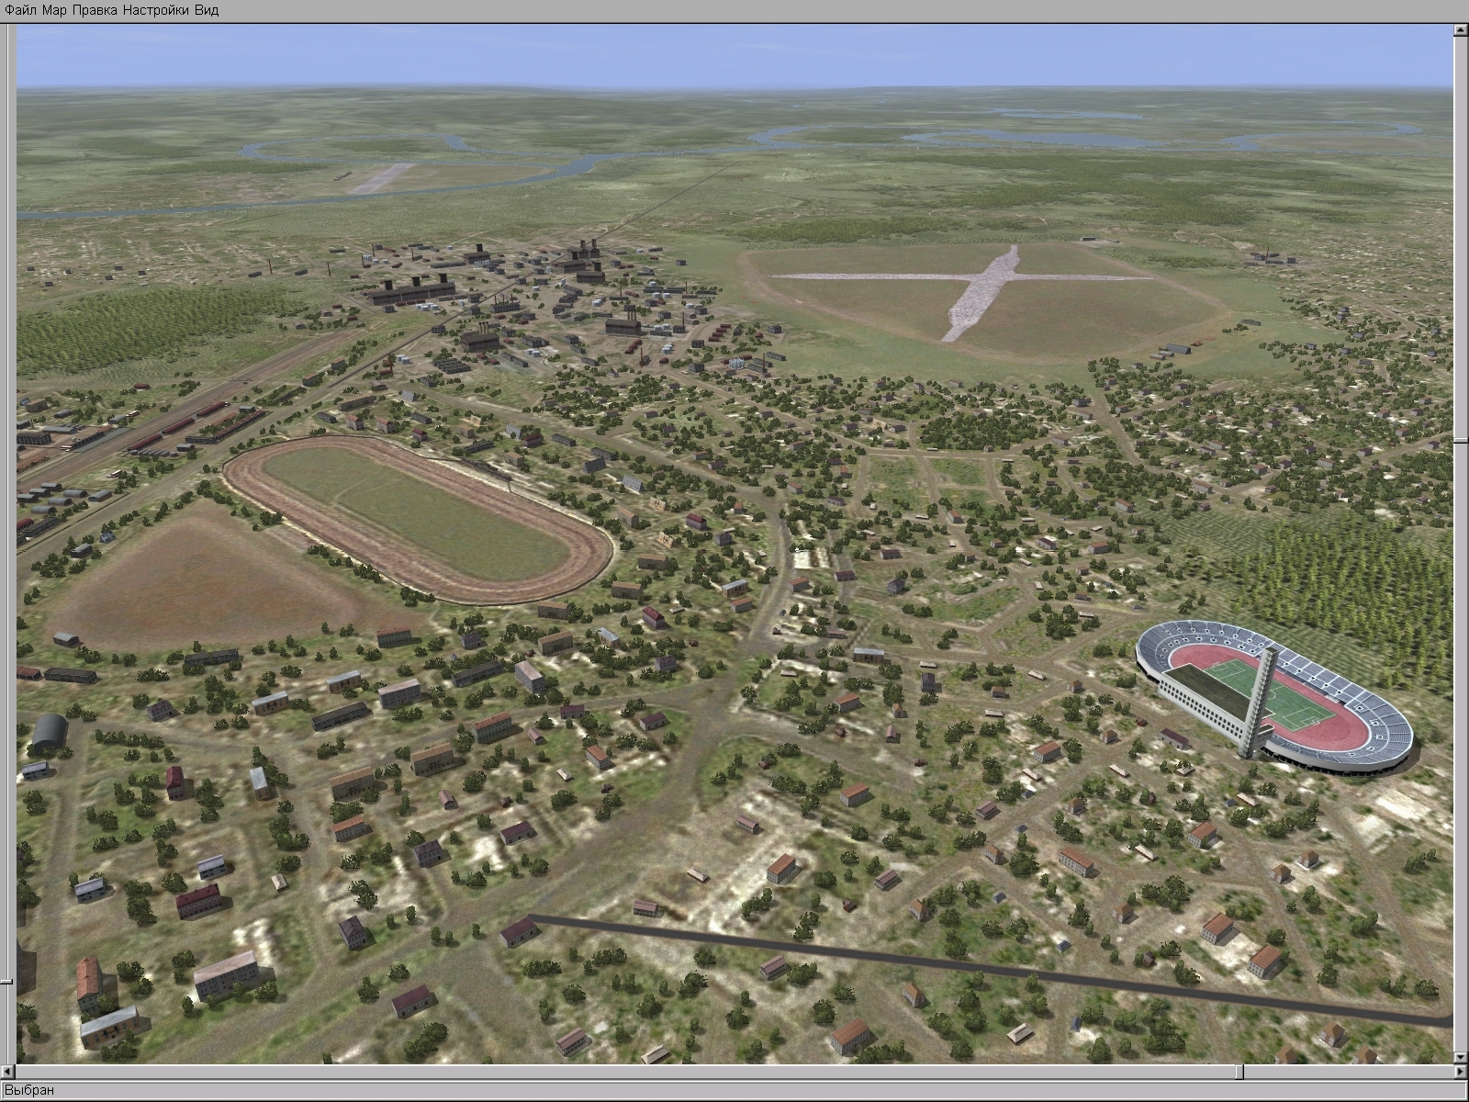The width and height of the screenshot is (1469, 1102).
Task: Click the horizontal scrollbar thumb
Action: tap(1239, 1072)
